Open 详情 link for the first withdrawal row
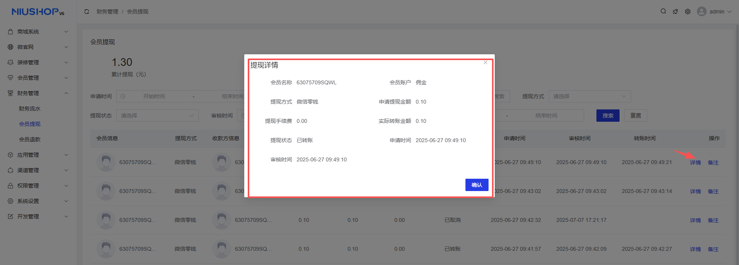Image resolution: width=739 pixels, height=265 pixels. [695, 163]
